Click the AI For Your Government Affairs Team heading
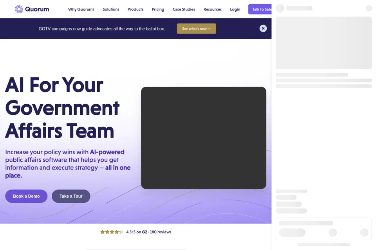Image resolution: width=376 pixels, height=250 pixels. pos(62,108)
